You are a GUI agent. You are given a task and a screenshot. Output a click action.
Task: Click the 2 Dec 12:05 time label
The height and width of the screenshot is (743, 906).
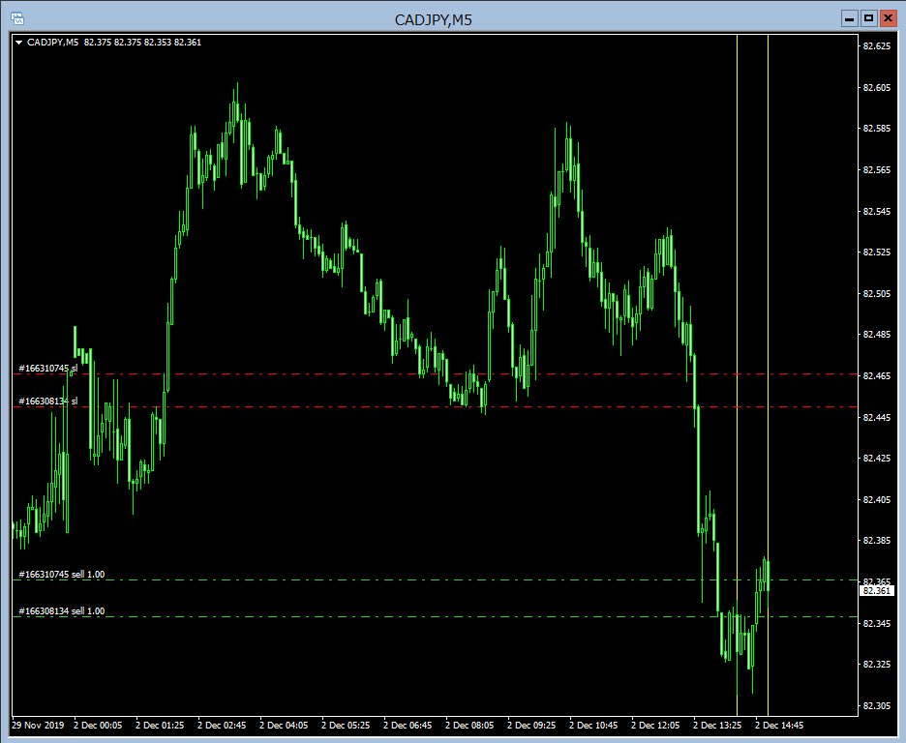tap(655, 726)
